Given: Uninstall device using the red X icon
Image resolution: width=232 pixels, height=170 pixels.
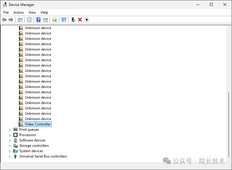Looking at the screenshot, I should (80, 20).
